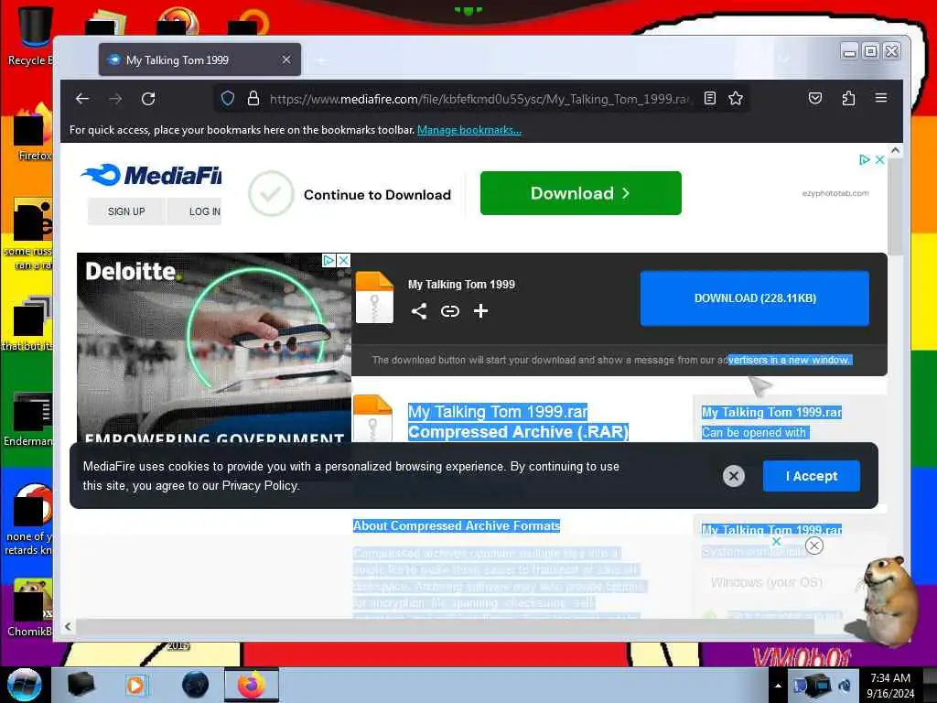Click the MediaFire logo
Viewport: 937px width, 703px height.
tap(151, 175)
